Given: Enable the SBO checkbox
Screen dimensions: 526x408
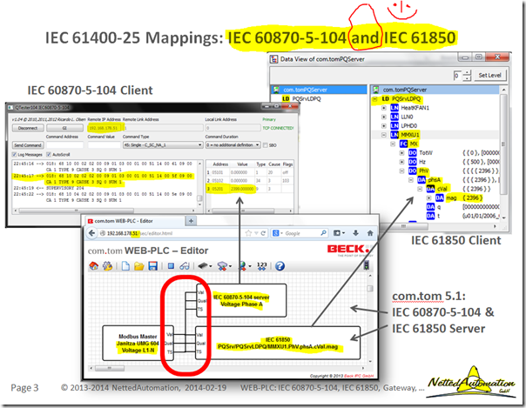Looking at the screenshot, I should click(x=266, y=145).
